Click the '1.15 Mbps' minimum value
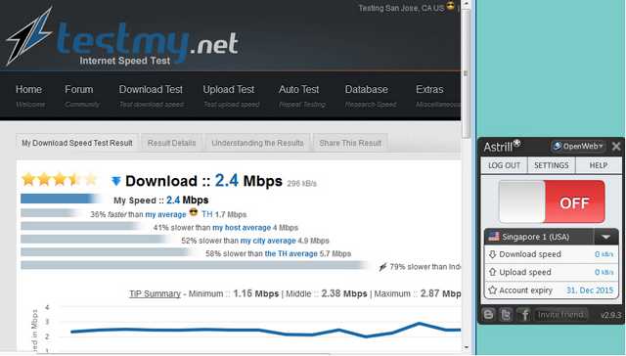The image size is (626, 356). pyautogui.click(x=255, y=293)
